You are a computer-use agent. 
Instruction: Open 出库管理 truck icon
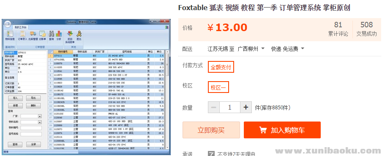(33, 36)
